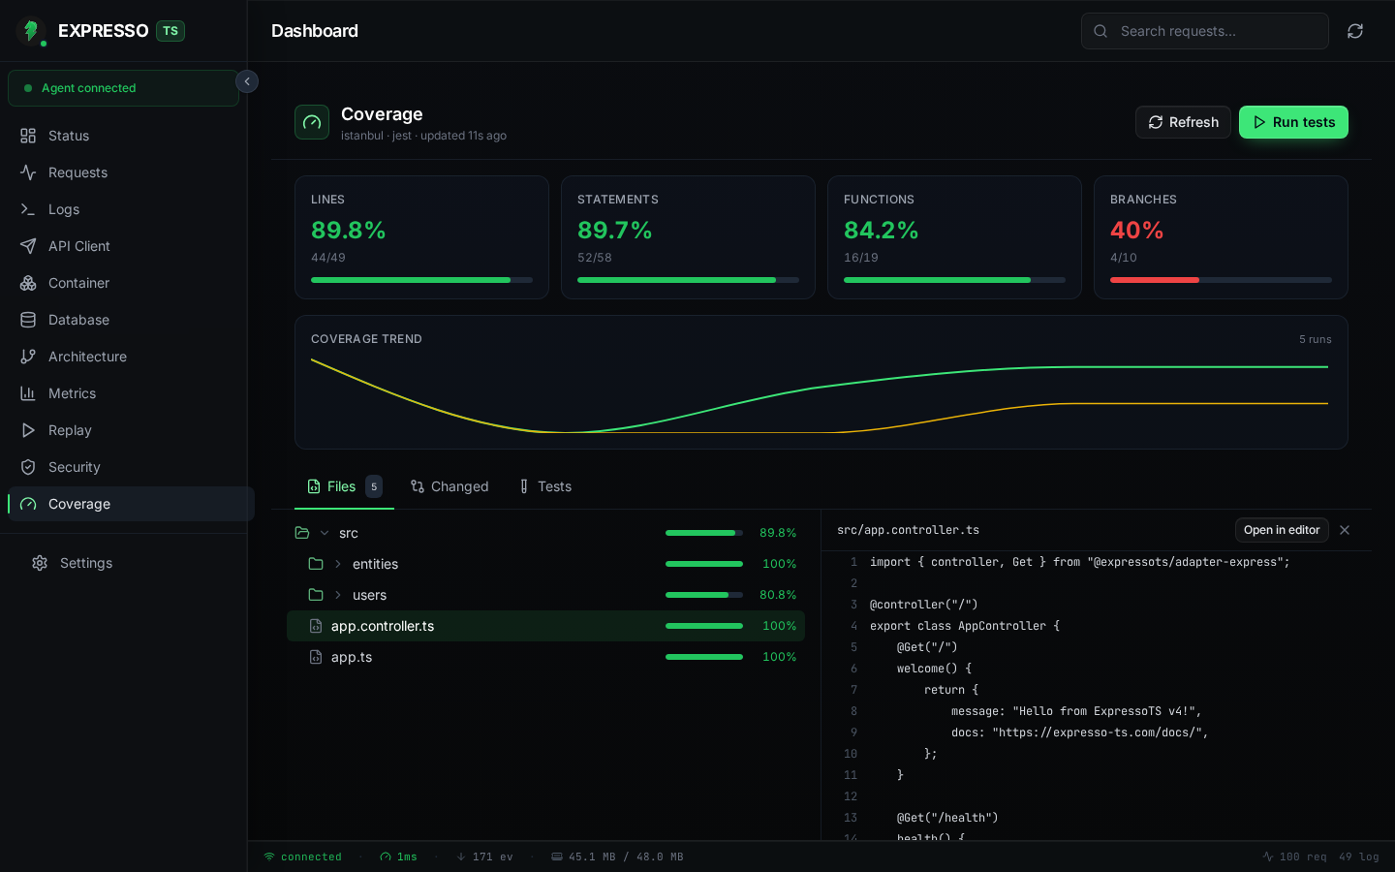The width and height of the screenshot is (1395, 872).
Task: Click the down-arrow icon beside 171 ev
Action: tap(461, 856)
